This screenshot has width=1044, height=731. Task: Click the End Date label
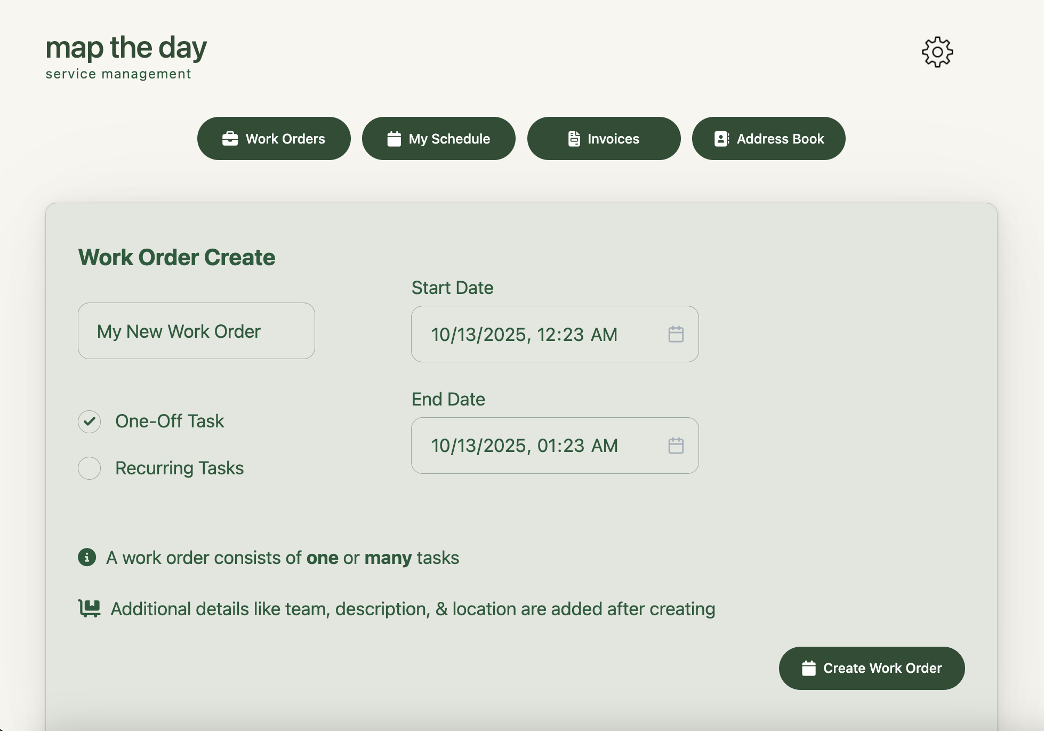click(x=448, y=399)
